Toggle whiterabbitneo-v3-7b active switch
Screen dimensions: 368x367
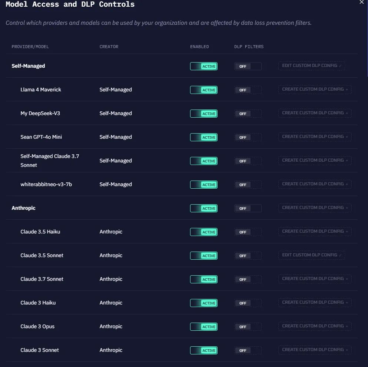click(x=204, y=185)
